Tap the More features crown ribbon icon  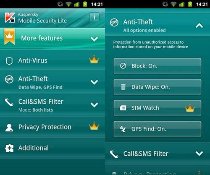click(x=10, y=37)
